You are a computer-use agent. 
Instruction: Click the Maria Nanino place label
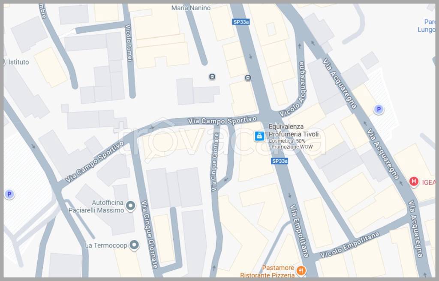191,8
